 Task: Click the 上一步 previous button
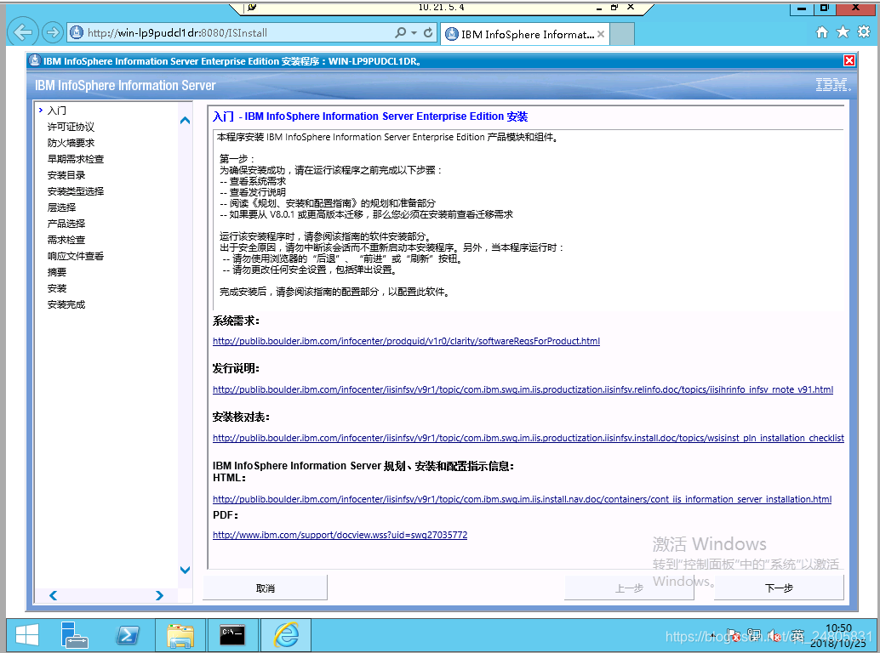629,588
